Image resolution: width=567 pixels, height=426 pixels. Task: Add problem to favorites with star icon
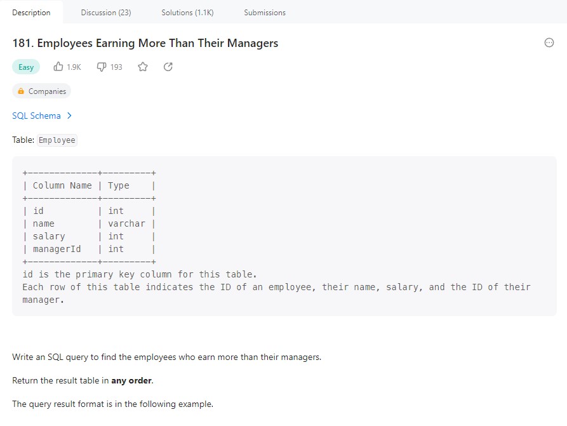(143, 67)
